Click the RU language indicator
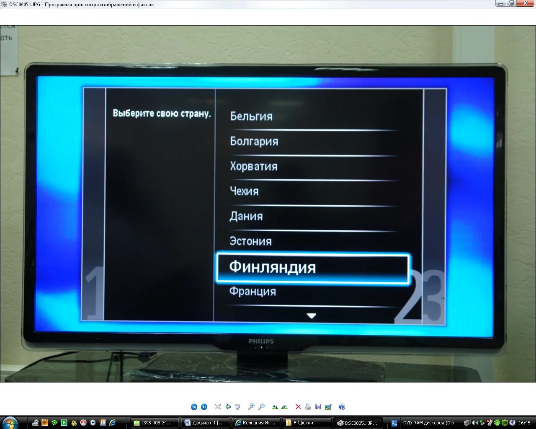 394,423
